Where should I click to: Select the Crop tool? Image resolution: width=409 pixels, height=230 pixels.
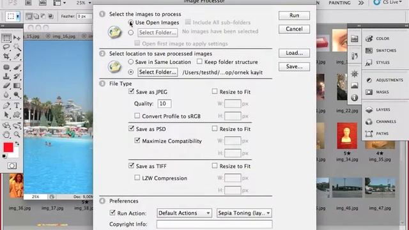click(6, 56)
